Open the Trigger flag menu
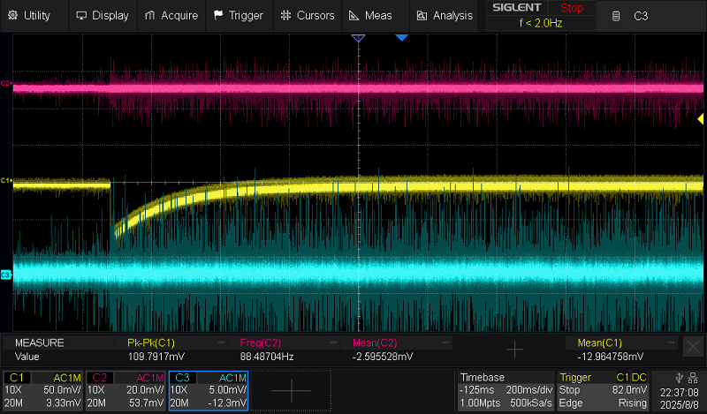Screen dimensions: 707x414 (x=239, y=15)
